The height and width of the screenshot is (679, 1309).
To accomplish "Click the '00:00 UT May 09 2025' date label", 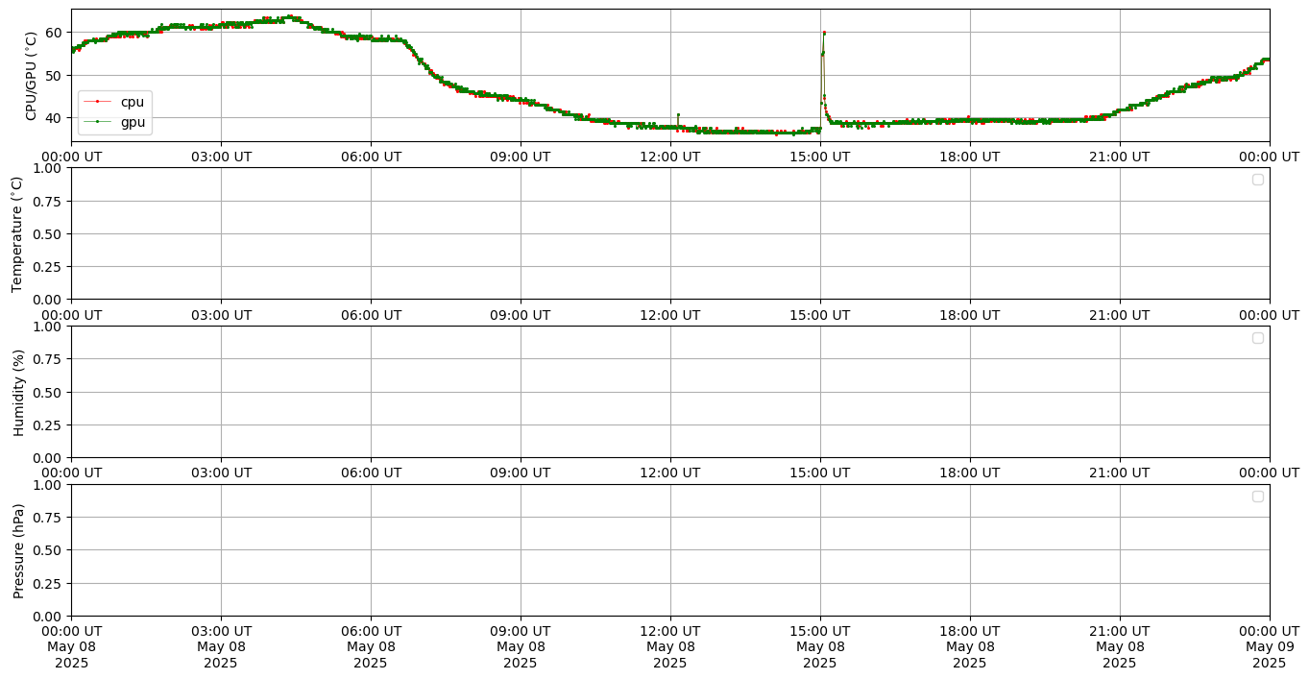I will coord(1270,647).
